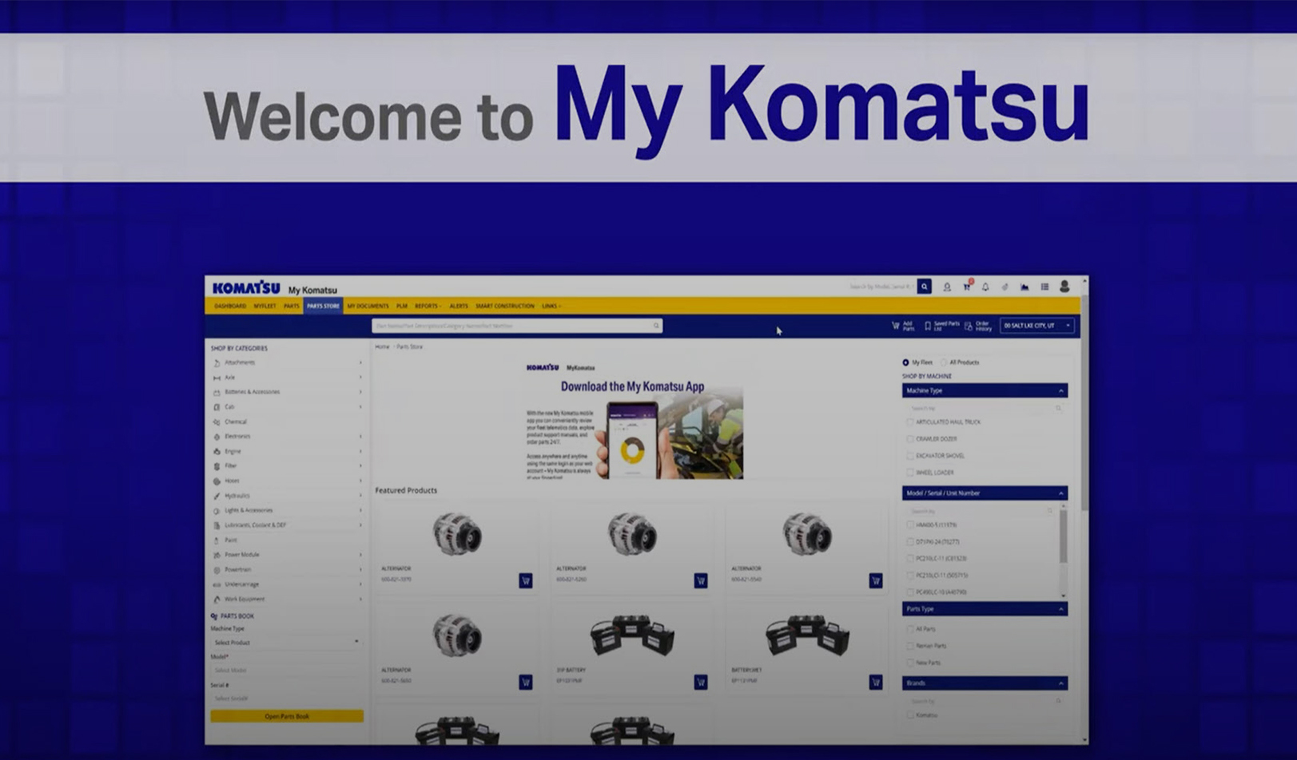Go to the Dashboard tab

[230, 306]
